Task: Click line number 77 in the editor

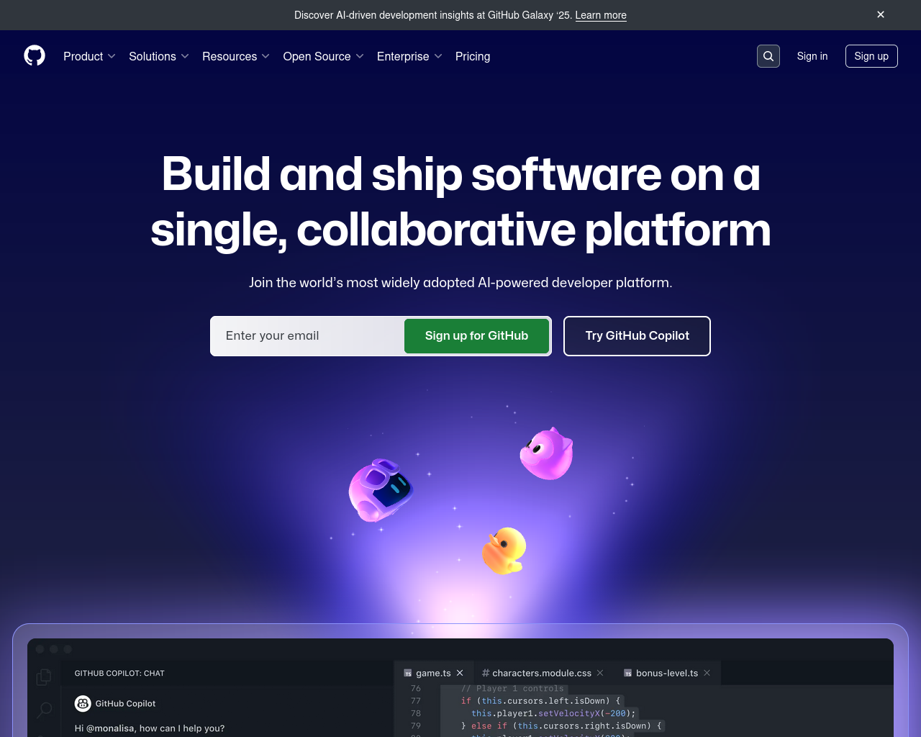Action: [416, 701]
